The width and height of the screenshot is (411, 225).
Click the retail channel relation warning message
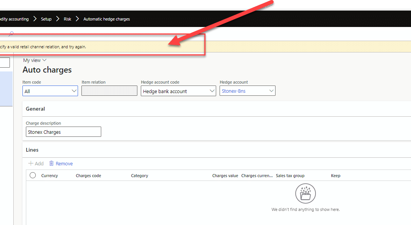tap(43, 47)
